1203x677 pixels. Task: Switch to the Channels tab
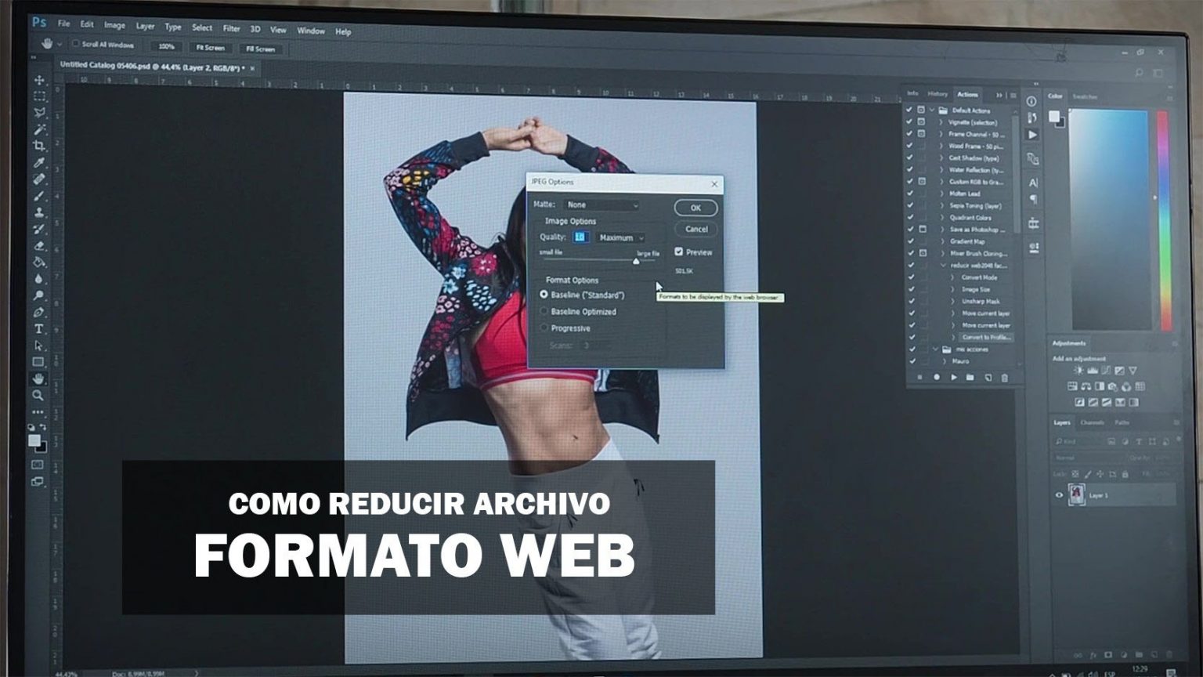[1092, 422]
